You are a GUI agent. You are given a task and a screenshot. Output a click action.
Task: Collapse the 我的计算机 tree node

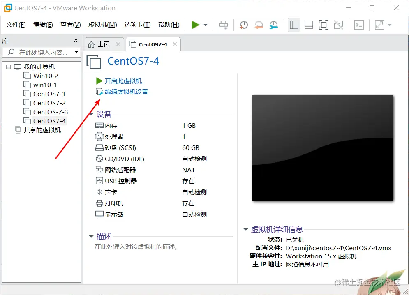pos(8,67)
